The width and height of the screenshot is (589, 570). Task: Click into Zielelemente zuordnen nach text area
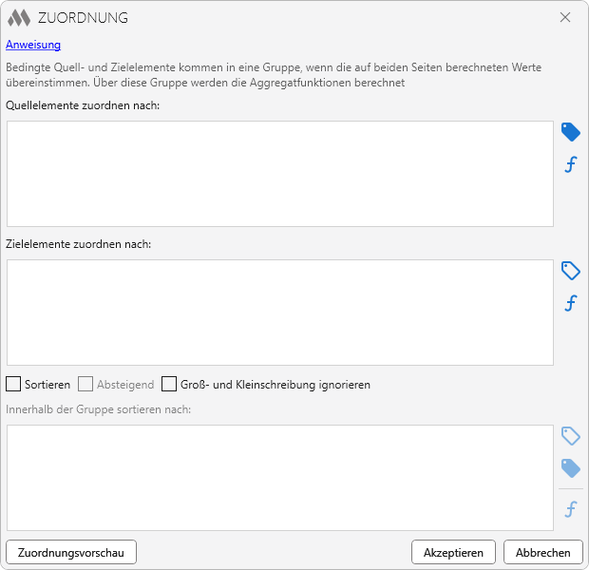coord(280,313)
